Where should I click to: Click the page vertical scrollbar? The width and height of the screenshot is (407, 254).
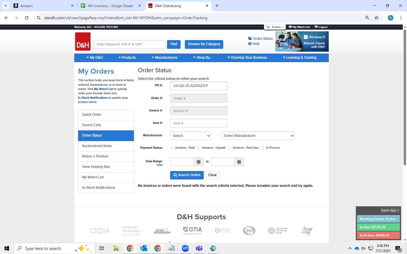click(x=405, y=97)
